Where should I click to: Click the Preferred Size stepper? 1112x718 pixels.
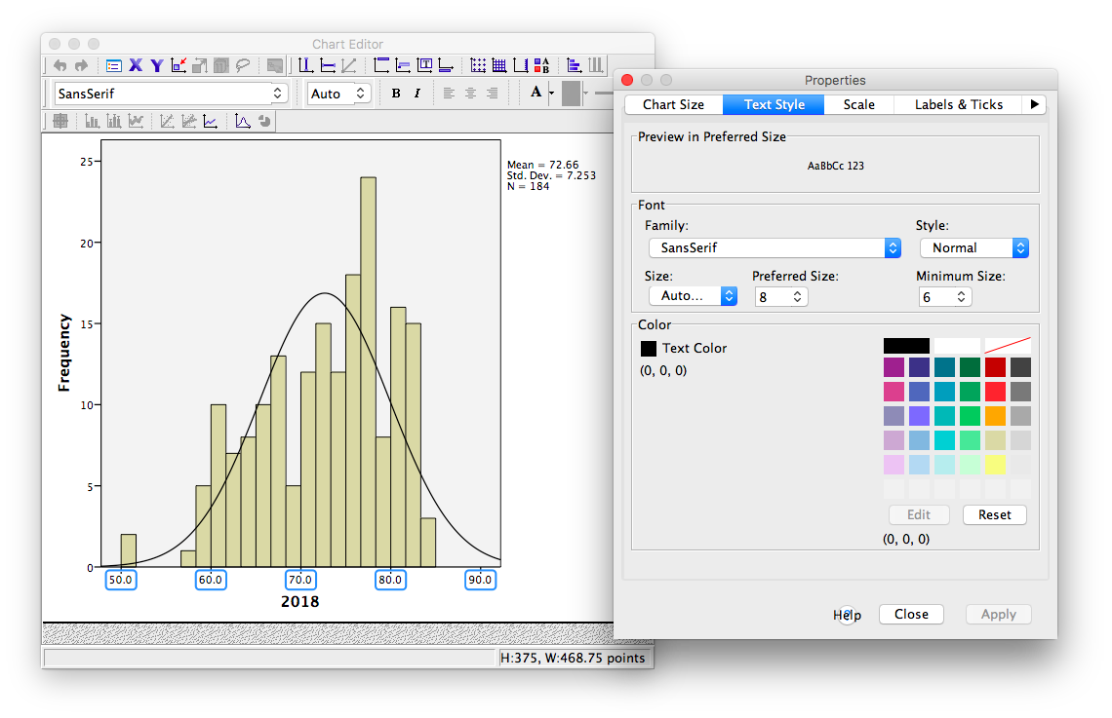point(797,297)
